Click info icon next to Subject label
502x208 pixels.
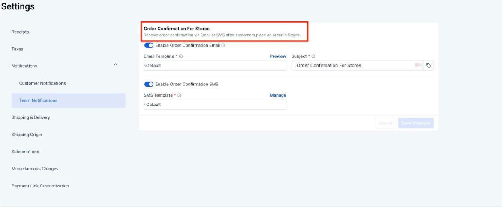(314, 56)
